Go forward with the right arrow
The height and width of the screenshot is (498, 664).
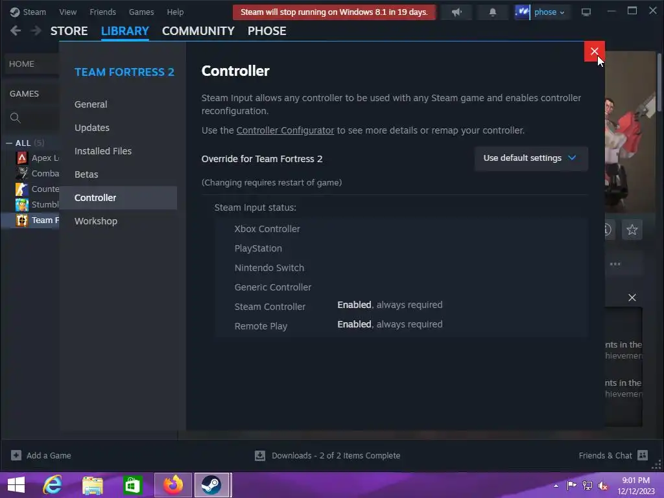(36, 30)
